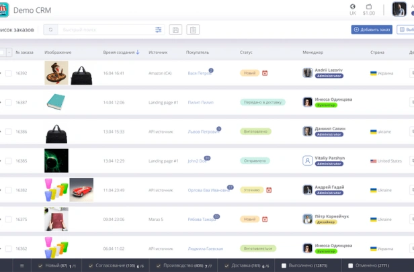414x272 pixels.
Task: Select checkbox for order 16387
Action: click(9, 102)
